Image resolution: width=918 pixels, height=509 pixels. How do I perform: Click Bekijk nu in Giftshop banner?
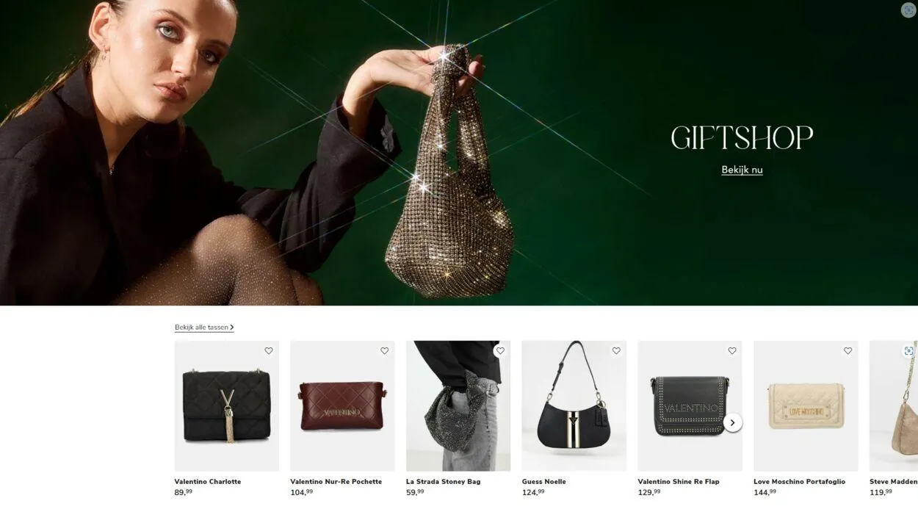point(742,170)
